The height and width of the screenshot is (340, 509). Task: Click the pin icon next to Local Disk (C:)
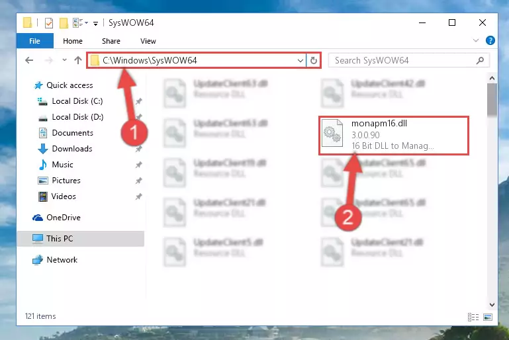[x=138, y=101]
